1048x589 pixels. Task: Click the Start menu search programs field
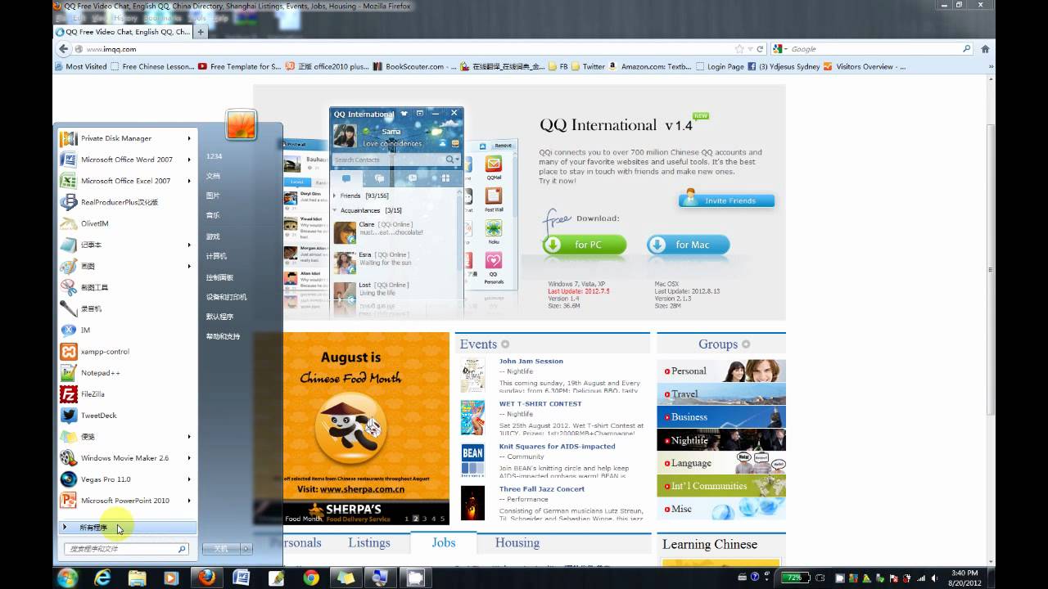coord(125,549)
